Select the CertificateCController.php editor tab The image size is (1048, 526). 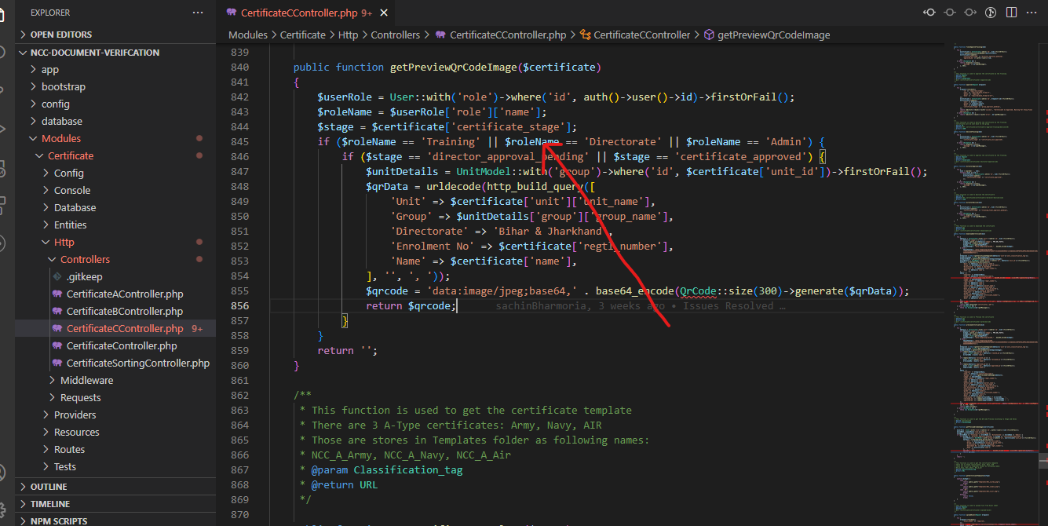pyautogui.click(x=306, y=13)
